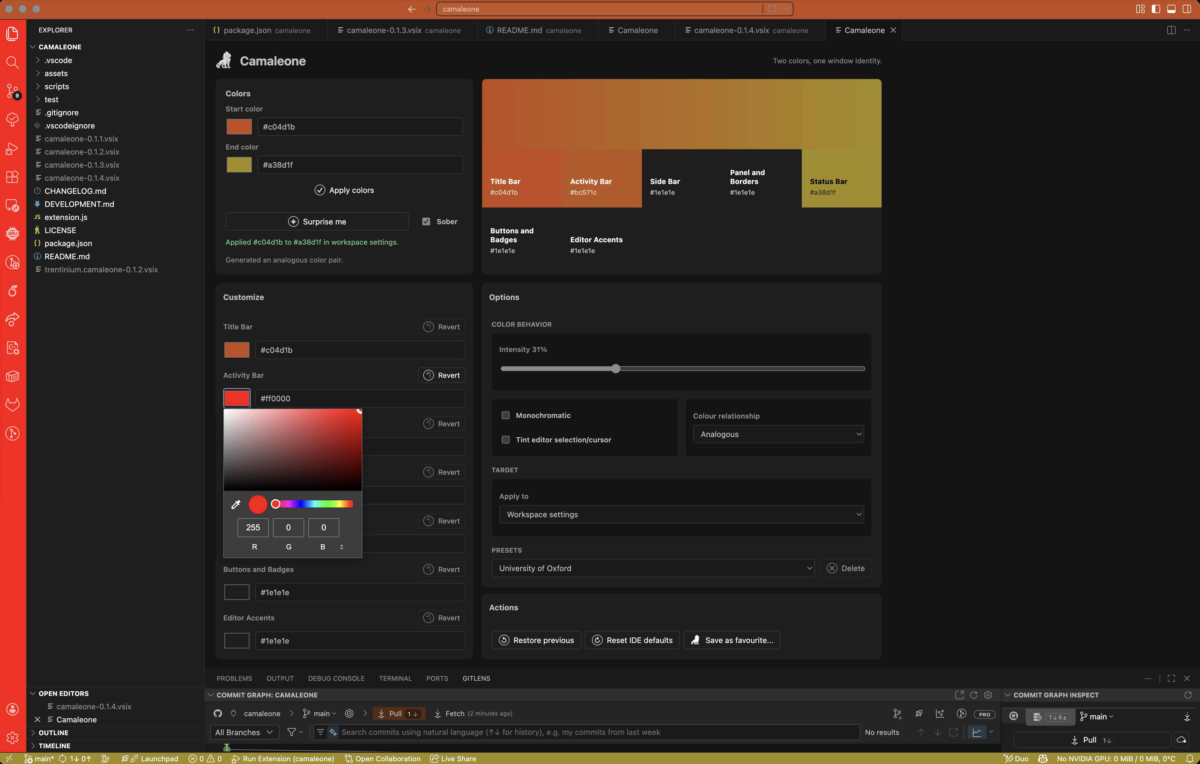Open CHANGELOG.md in the Explorer
Viewport: 1200px width, 764px height.
(x=75, y=191)
